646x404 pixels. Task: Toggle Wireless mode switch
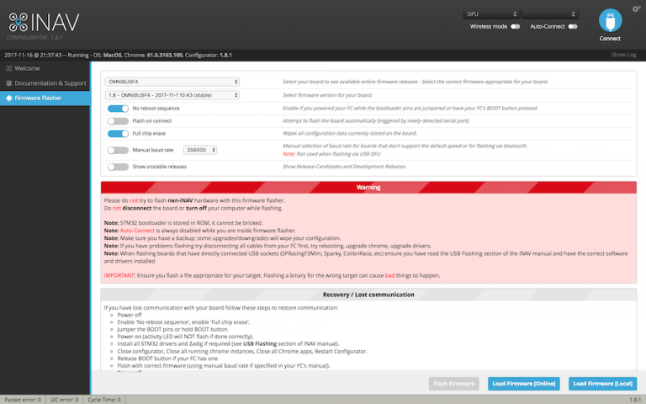click(515, 26)
